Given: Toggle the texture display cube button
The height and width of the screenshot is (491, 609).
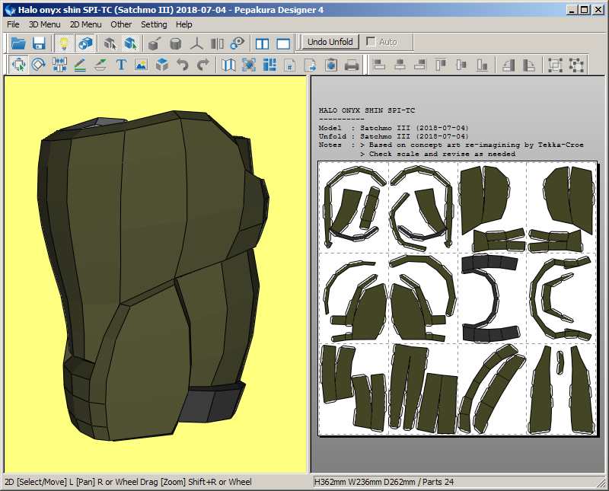Looking at the screenshot, I should pos(85,43).
